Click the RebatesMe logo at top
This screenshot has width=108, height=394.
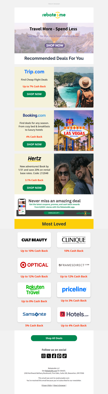point(54,15)
